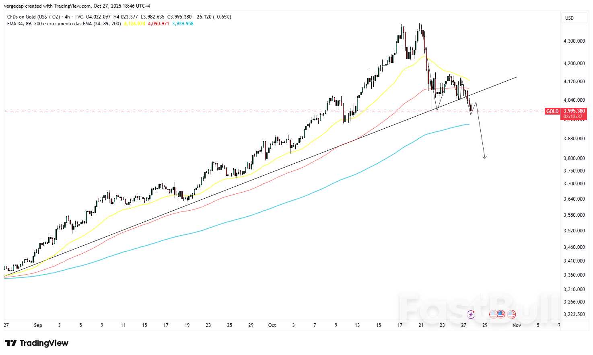Image resolution: width=593 pixels, height=355 pixels.
Task: Click the red GOLD price label on axis
Action: (x=552, y=111)
